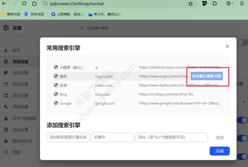
Task: Click the bing.com keyword text
Action: coord(103,94)
